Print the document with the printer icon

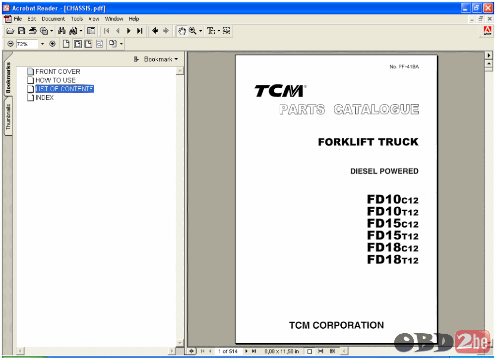(x=33, y=31)
